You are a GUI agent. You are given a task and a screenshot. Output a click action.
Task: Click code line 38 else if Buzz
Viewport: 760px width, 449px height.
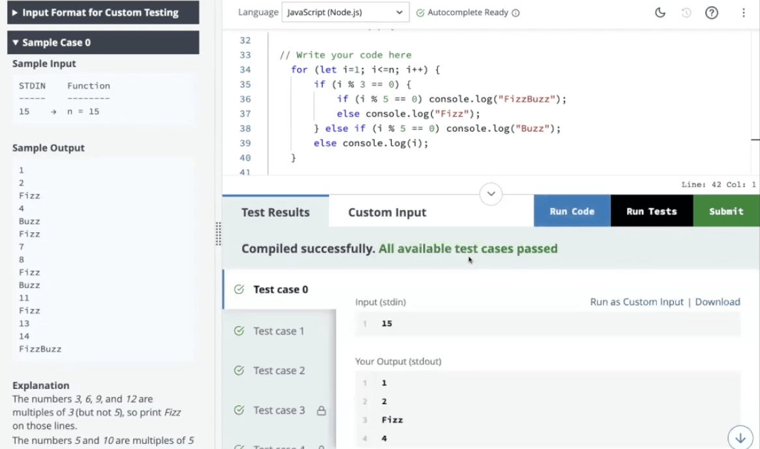point(437,129)
